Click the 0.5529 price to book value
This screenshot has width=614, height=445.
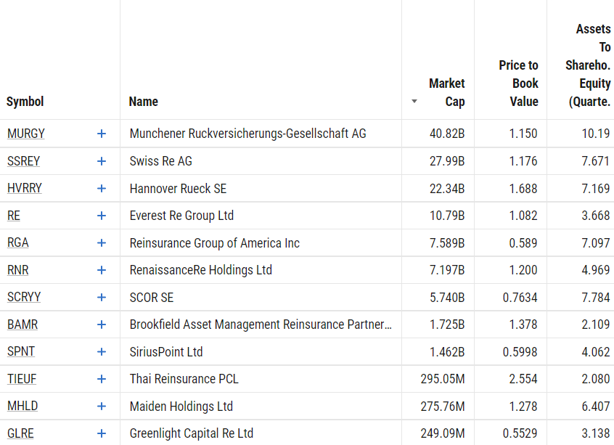pos(520,433)
